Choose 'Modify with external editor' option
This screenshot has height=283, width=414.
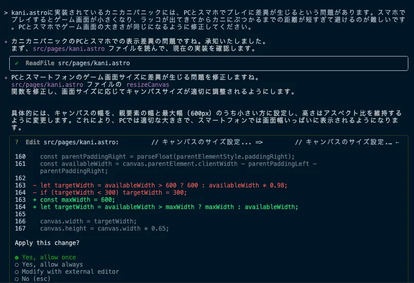pos(67,271)
